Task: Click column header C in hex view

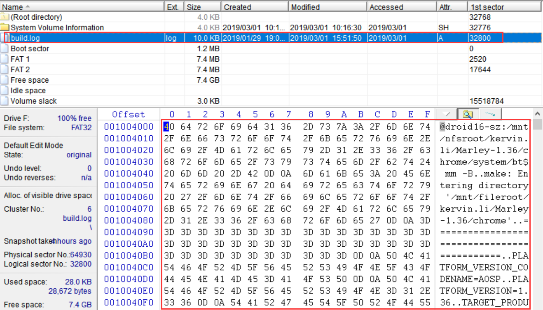Action: pos(377,114)
